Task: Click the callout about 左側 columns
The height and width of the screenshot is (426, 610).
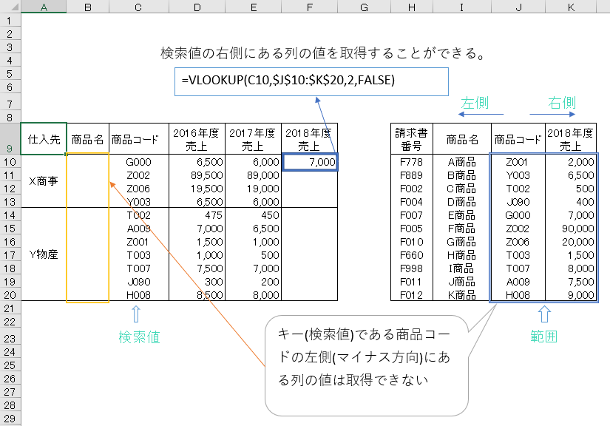Action: coord(367,365)
